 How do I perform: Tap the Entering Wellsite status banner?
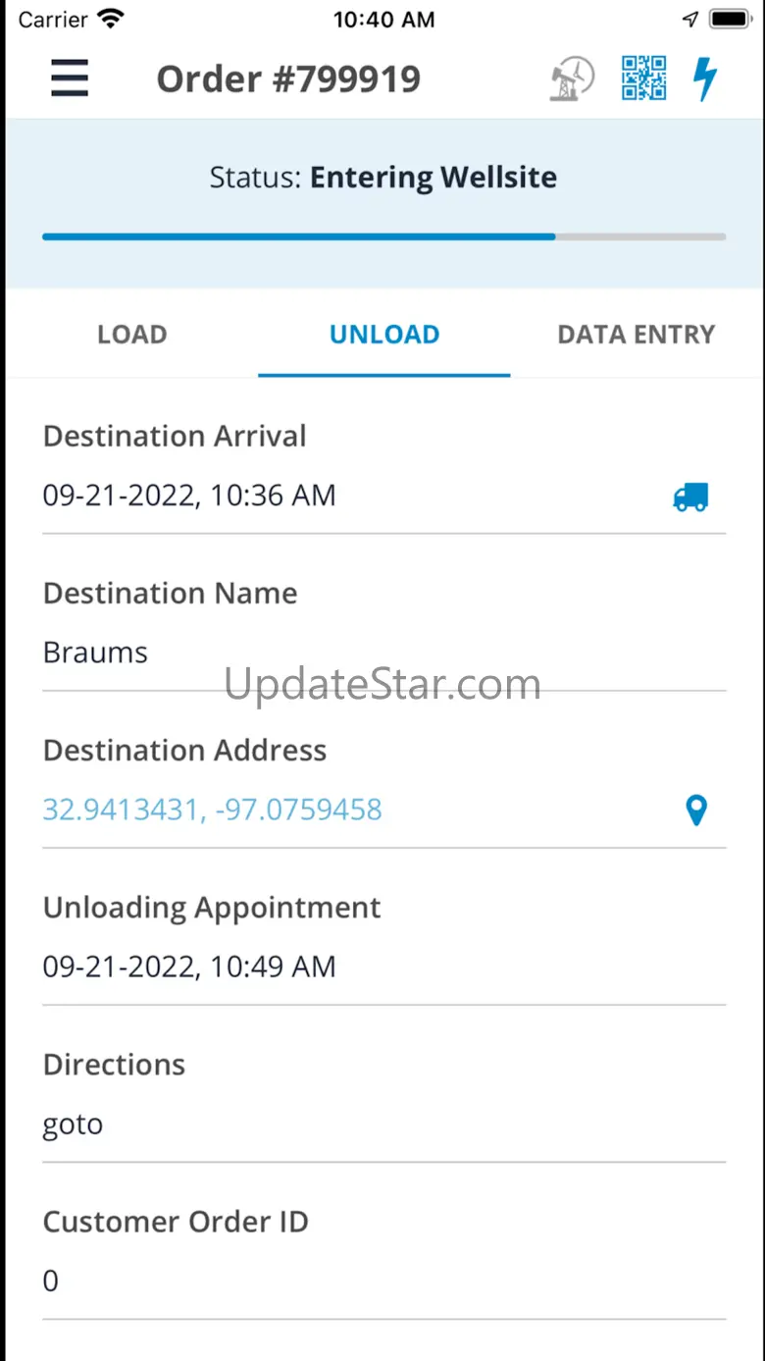coord(383,178)
